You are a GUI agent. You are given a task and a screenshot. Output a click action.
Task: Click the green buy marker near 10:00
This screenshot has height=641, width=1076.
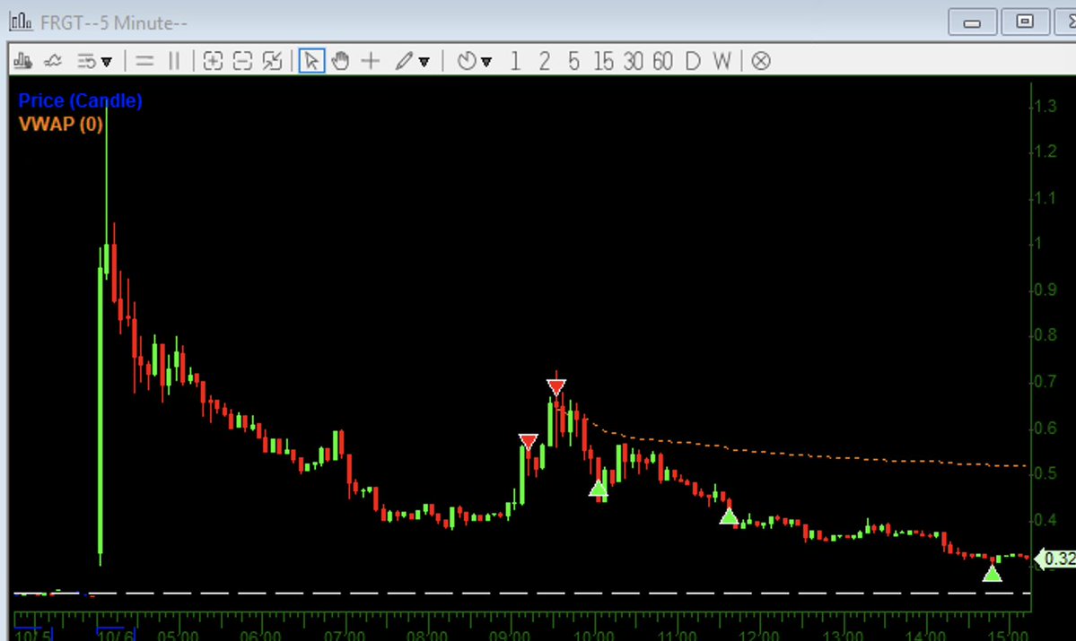599,488
